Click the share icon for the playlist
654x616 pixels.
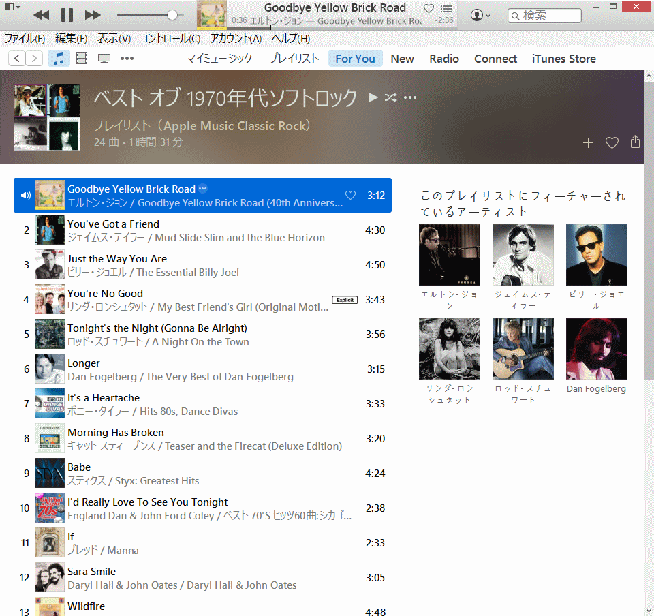tap(635, 142)
